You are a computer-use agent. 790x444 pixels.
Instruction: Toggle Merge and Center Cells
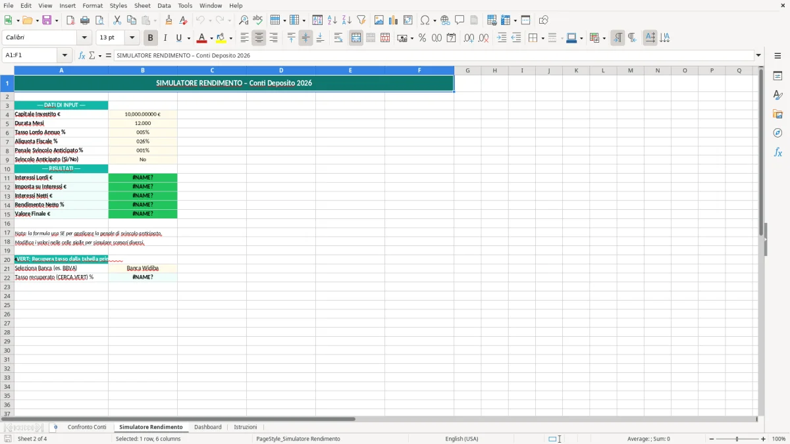[356, 38]
